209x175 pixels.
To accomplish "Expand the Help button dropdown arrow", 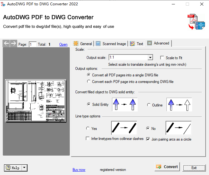I will (24, 168).
